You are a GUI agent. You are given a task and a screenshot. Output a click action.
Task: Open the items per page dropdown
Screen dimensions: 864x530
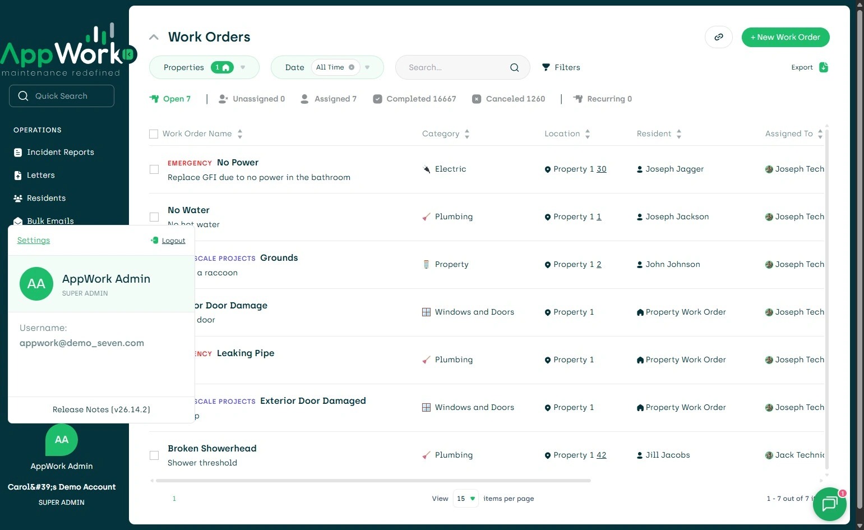click(465, 499)
